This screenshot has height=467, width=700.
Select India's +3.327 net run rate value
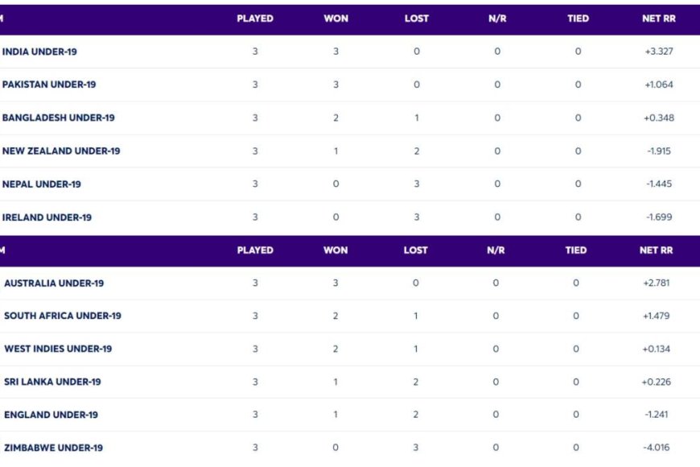[658, 52]
